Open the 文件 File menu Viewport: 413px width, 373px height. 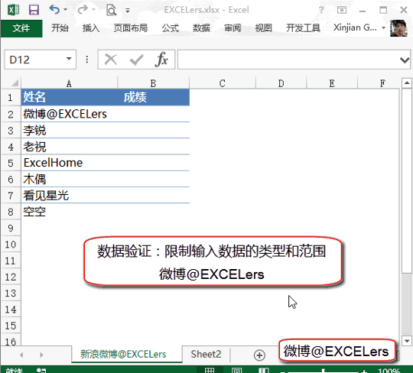pos(21,28)
